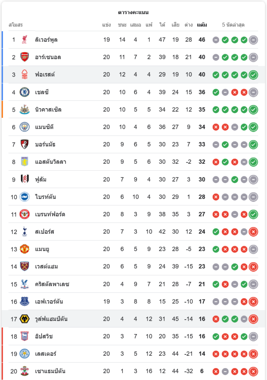Click the สโมสร club column header
Screen dimensions: 267x380
[16, 25]
